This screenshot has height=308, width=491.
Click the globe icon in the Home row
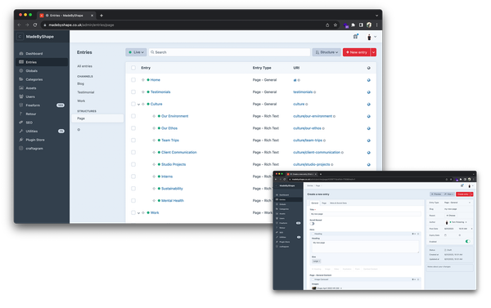[368, 80]
